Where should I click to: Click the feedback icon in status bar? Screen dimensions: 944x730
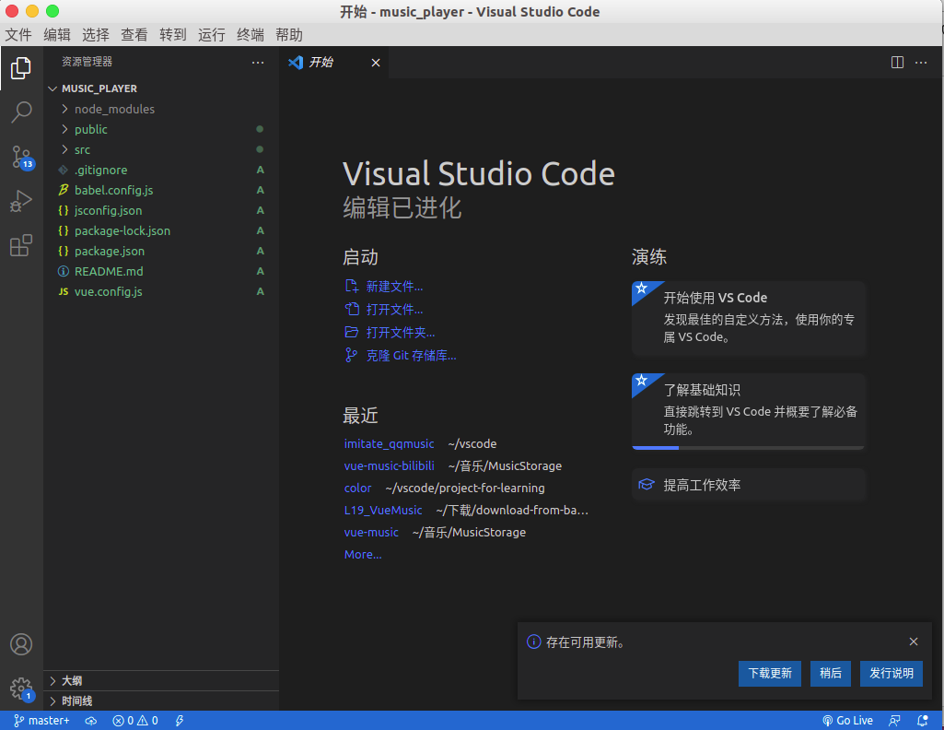(894, 721)
